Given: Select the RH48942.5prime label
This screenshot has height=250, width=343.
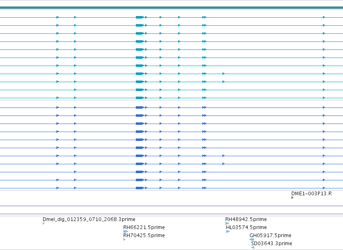Looking at the screenshot, I should [246, 219].
